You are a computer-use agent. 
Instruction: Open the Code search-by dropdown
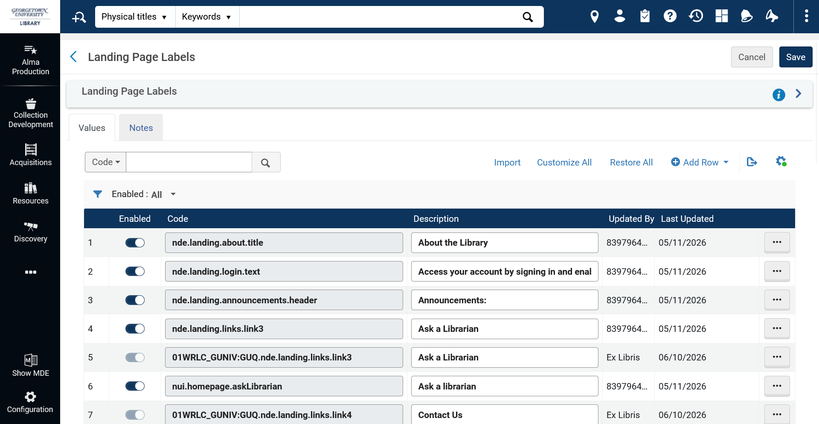(106, 162)
